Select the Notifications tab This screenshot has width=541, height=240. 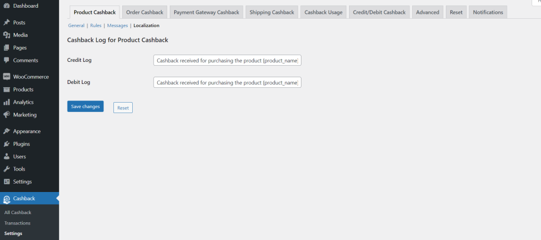488,12
